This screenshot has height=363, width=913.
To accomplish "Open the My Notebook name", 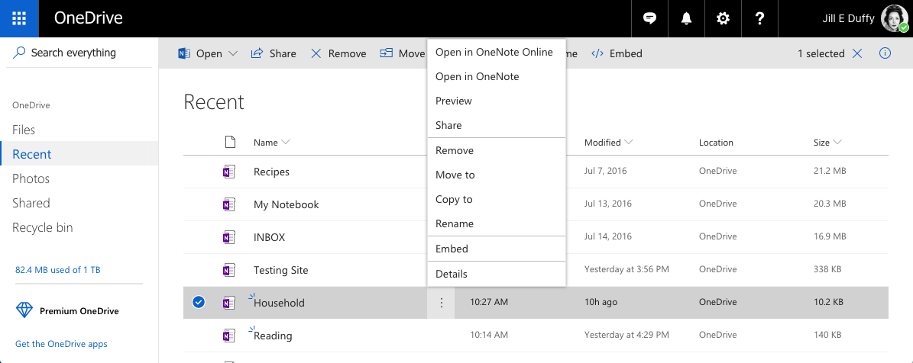I will pos(286,204).
